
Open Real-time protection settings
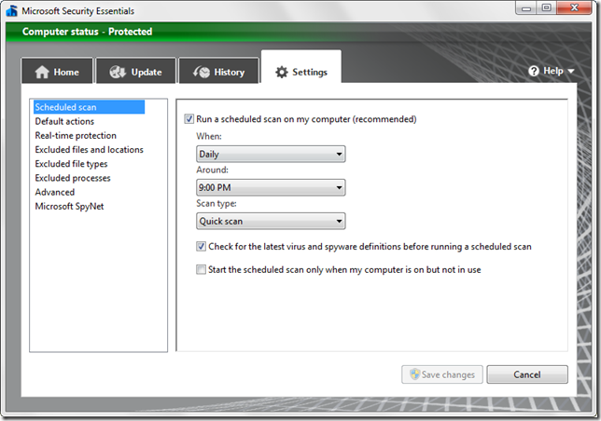(x=76, y=135)
